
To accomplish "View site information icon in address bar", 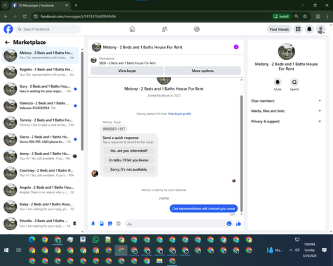I will 35,17.
